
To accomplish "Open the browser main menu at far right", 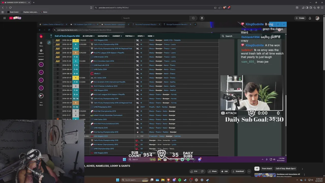I will (322, 8).
